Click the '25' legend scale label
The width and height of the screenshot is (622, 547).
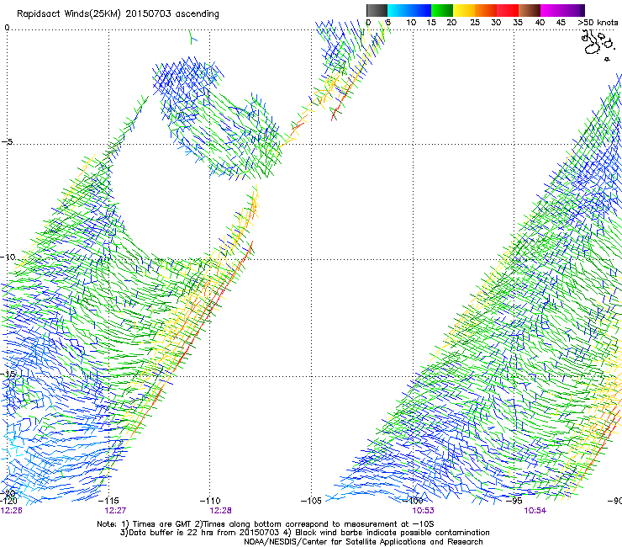tap(475, 22)
